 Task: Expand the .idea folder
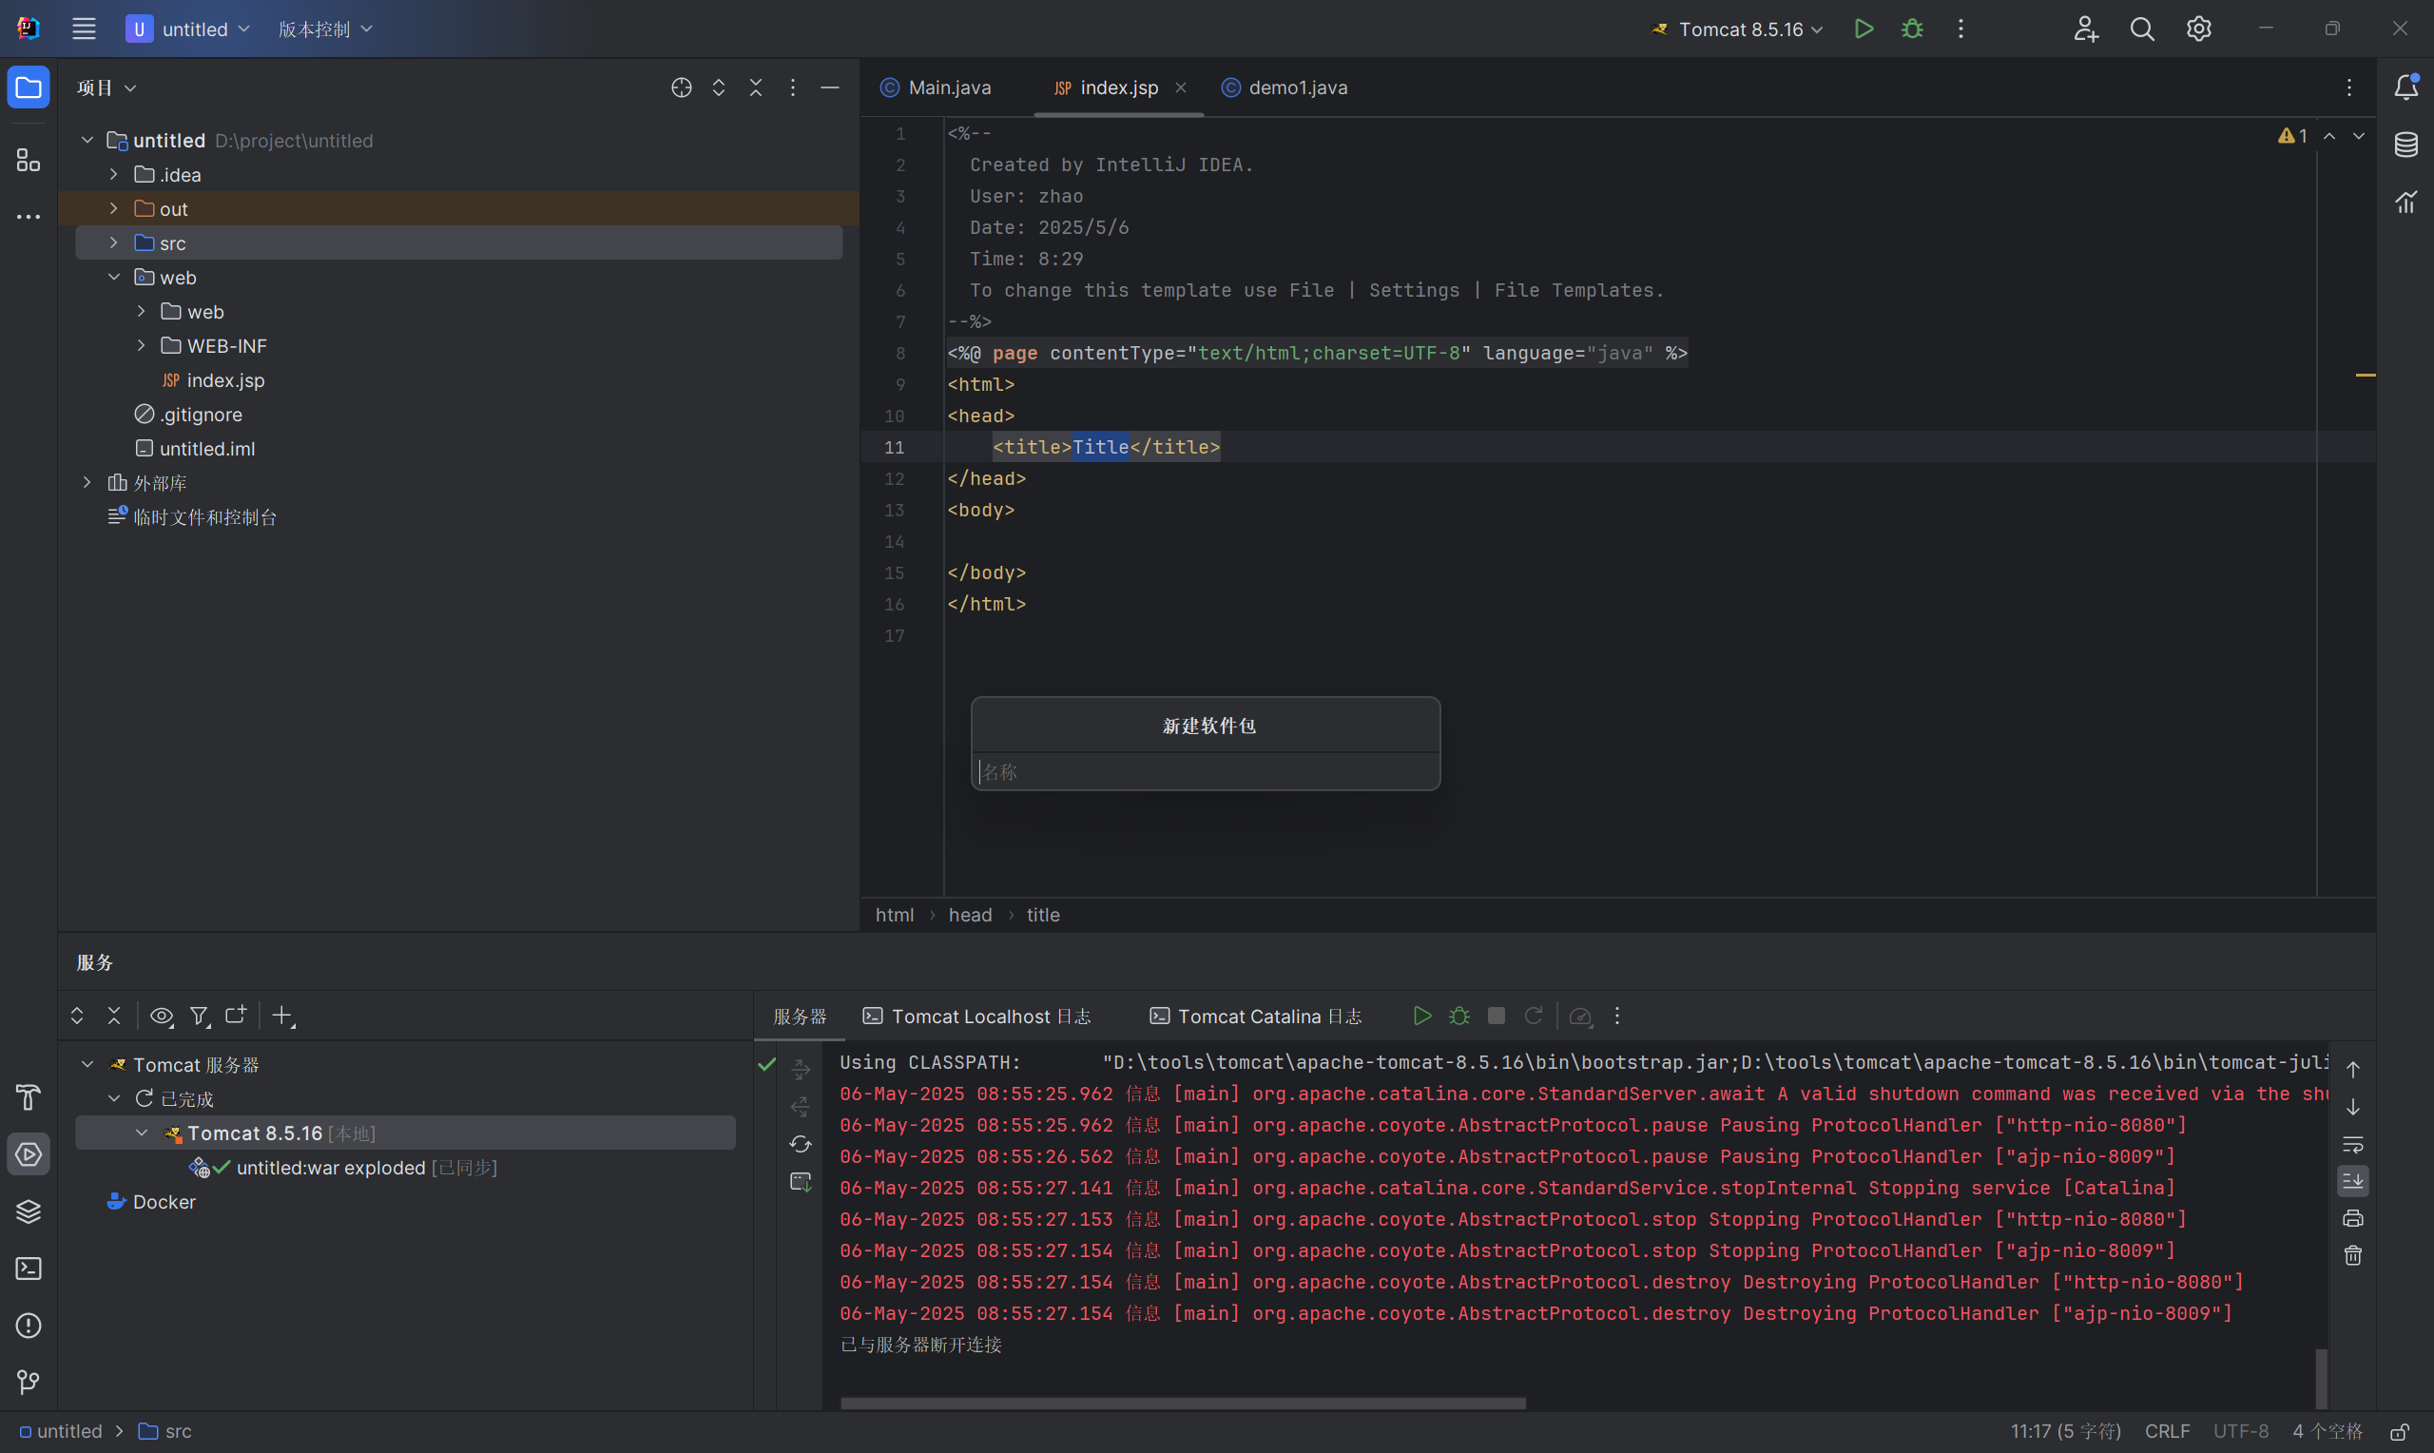click(x=113, y=174)
